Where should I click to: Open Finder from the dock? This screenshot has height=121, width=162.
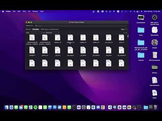[x=6, y=107]
